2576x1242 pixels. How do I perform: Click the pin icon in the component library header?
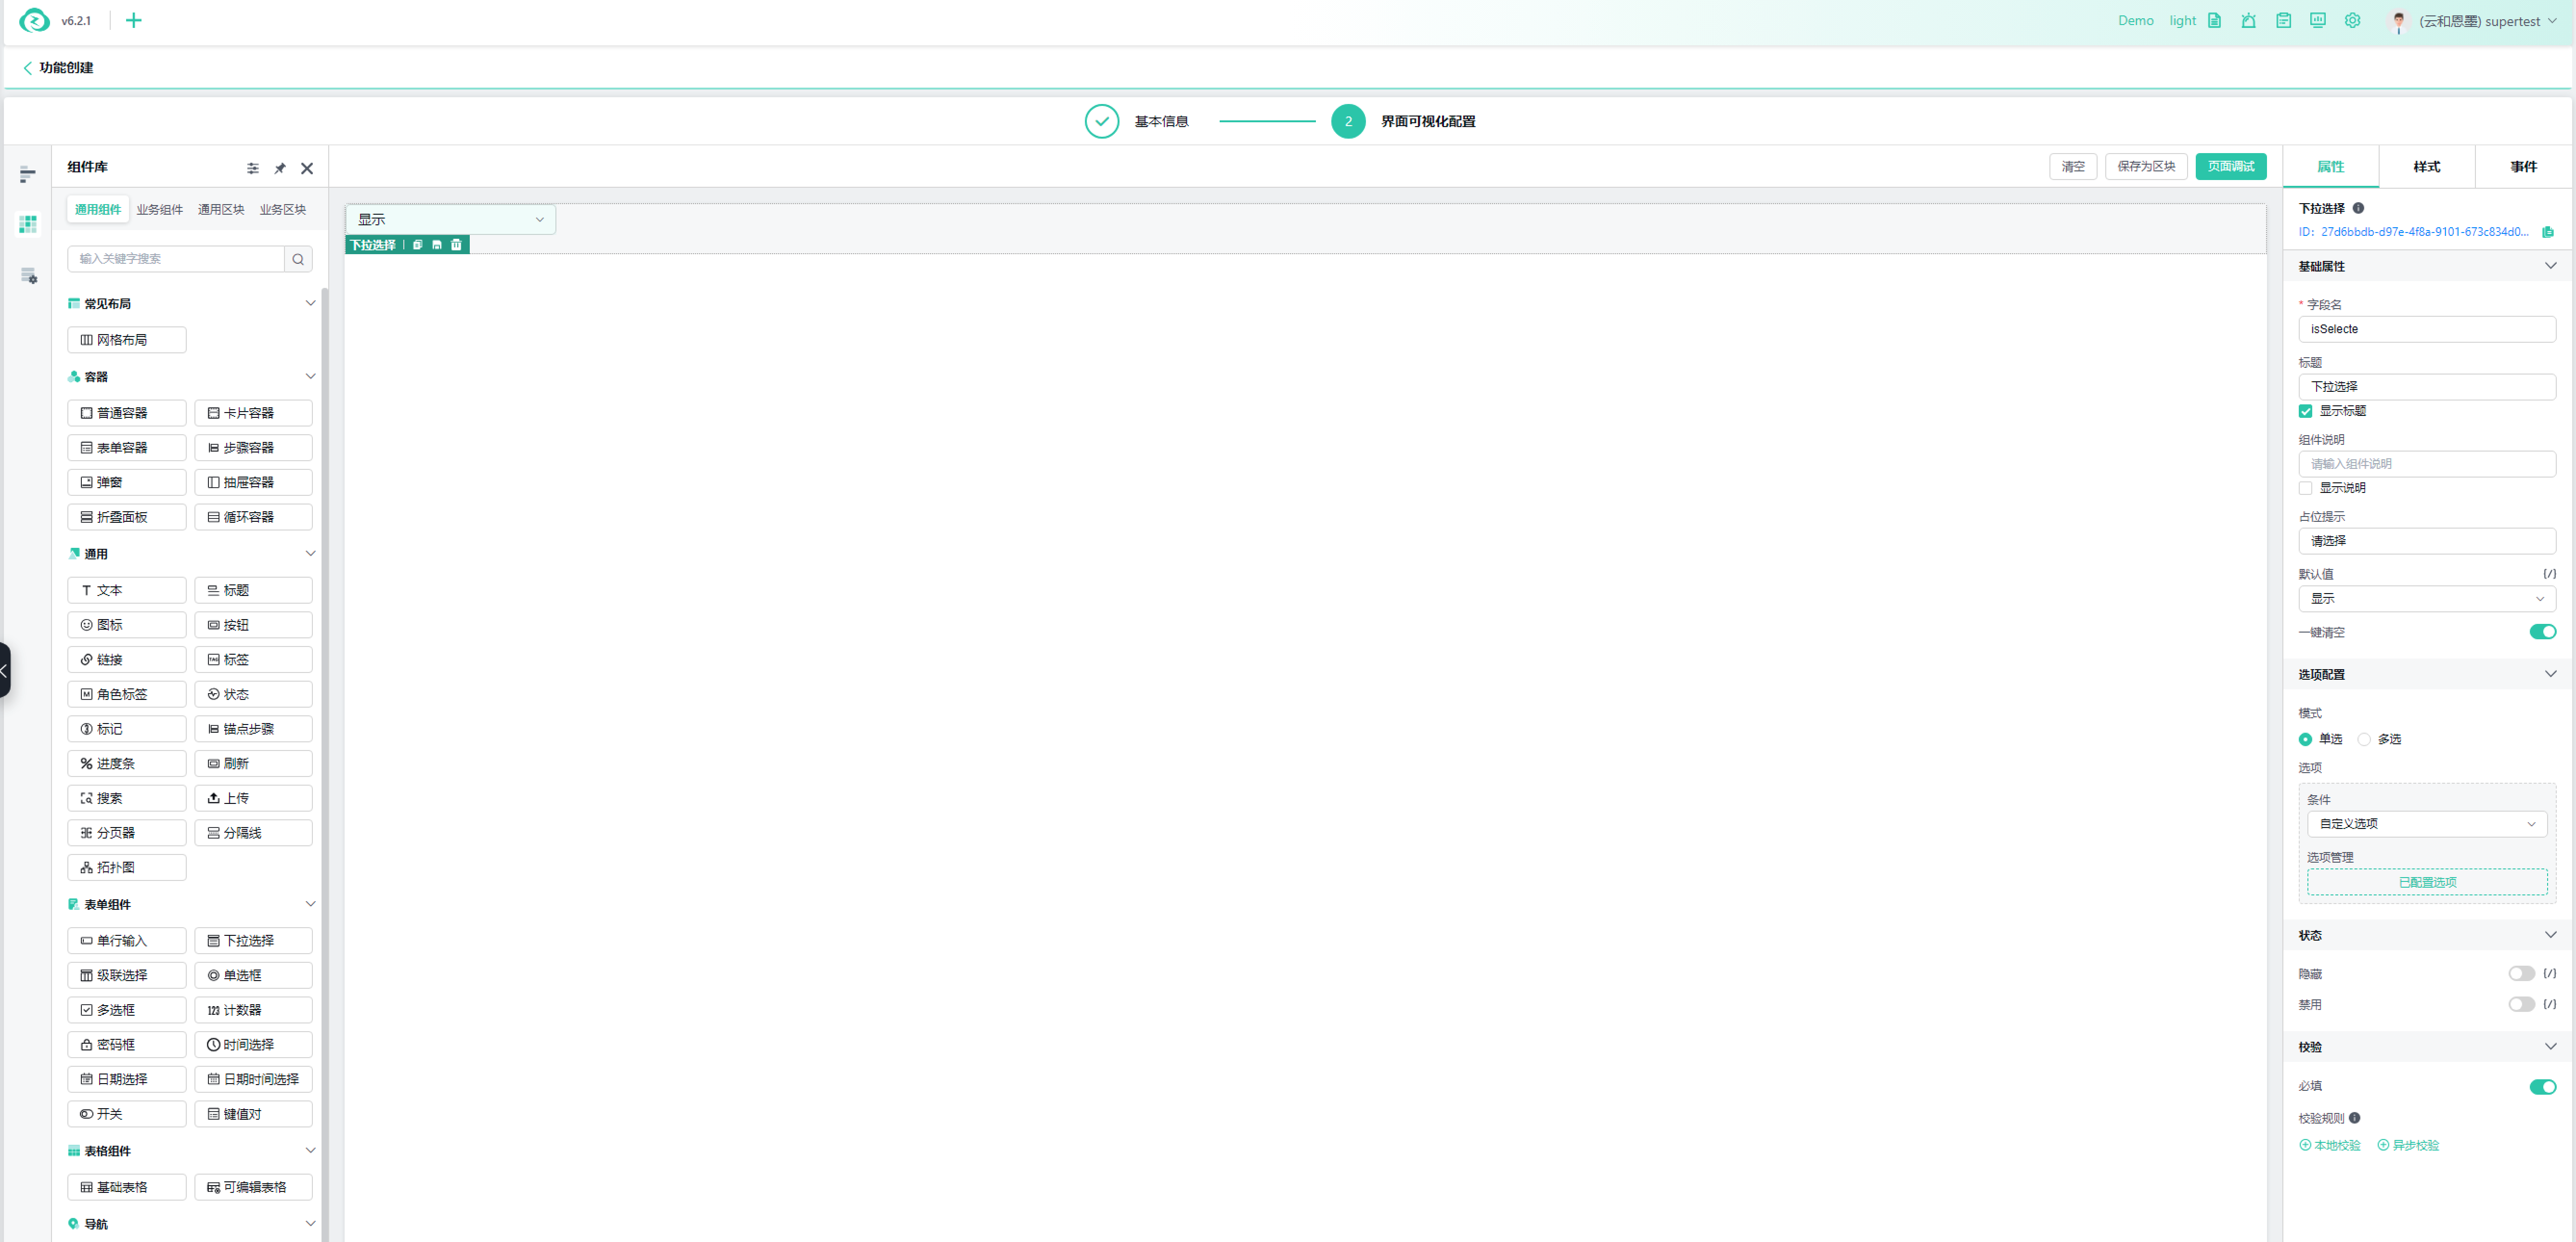point(280,168)
